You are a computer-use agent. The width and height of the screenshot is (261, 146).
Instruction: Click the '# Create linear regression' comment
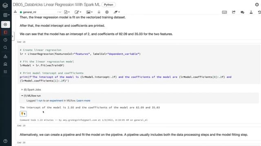point(40,50)
